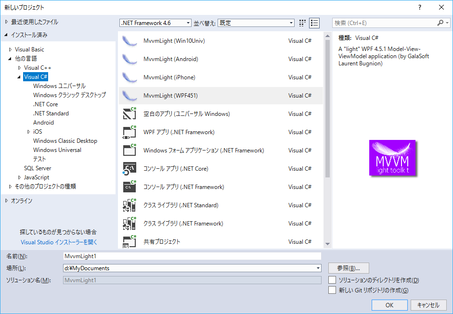Click the WPF アプリ (.NET Framework) template icon
The height and width of the screenshot is (314, 453).
(129, 132)
